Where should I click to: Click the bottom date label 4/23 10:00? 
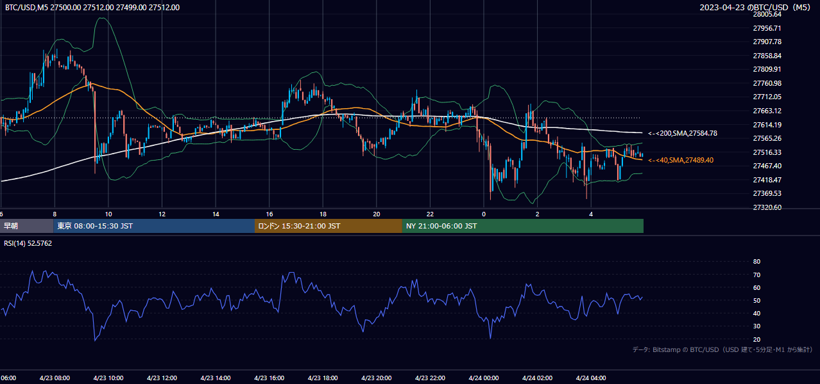(x=108, y=378)
